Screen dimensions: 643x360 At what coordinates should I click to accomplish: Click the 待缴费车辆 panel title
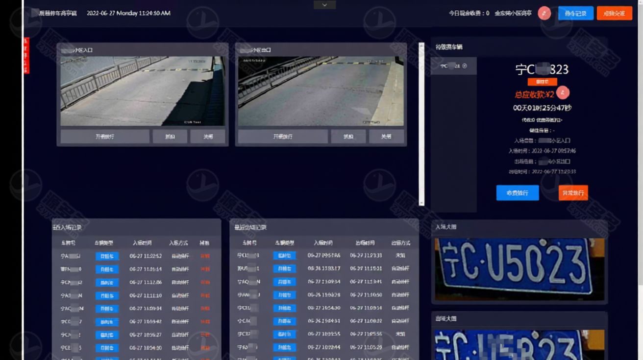tap(449, 47)
